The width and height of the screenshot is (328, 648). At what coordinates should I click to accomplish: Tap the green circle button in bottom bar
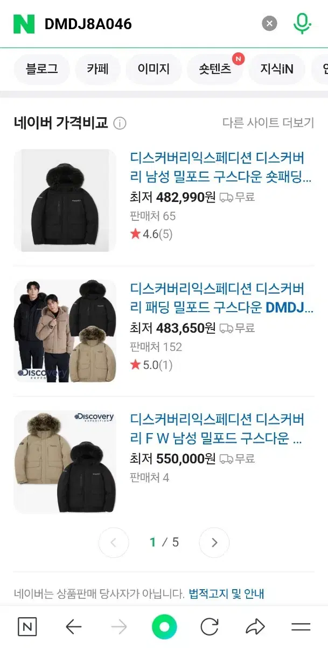point(164,626)
